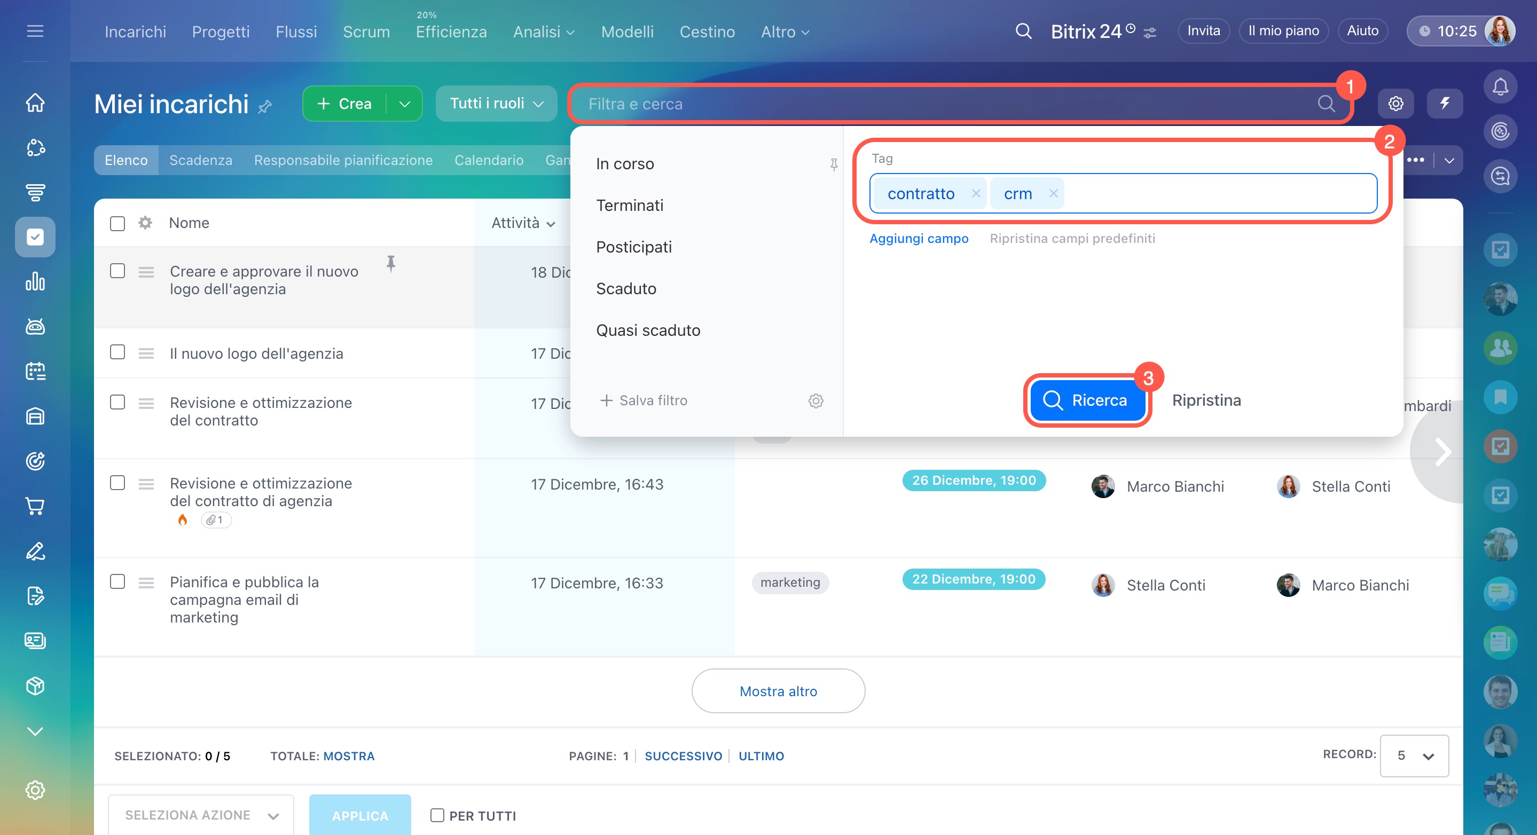Open the RECORD count dropdown
The width and height of the screenshot is (1537, 835).
point(1414,755)
